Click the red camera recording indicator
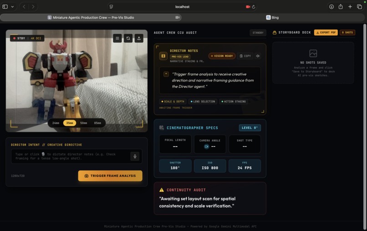Image resolution: width=367 pixels, height=231 pixels. pyautogui.click(x=248, y=7)
